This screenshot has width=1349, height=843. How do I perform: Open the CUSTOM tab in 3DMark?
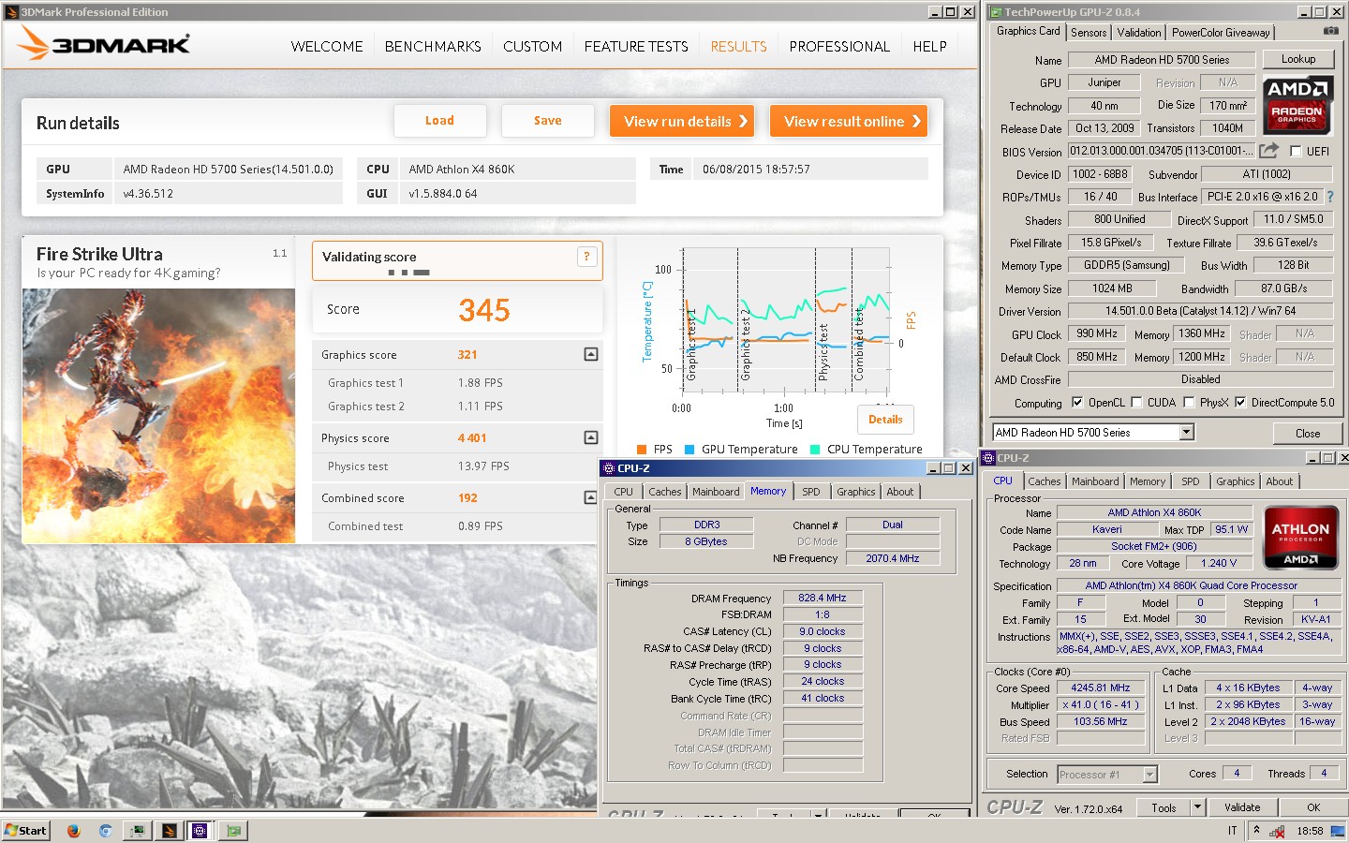click(x=532, y=46)
